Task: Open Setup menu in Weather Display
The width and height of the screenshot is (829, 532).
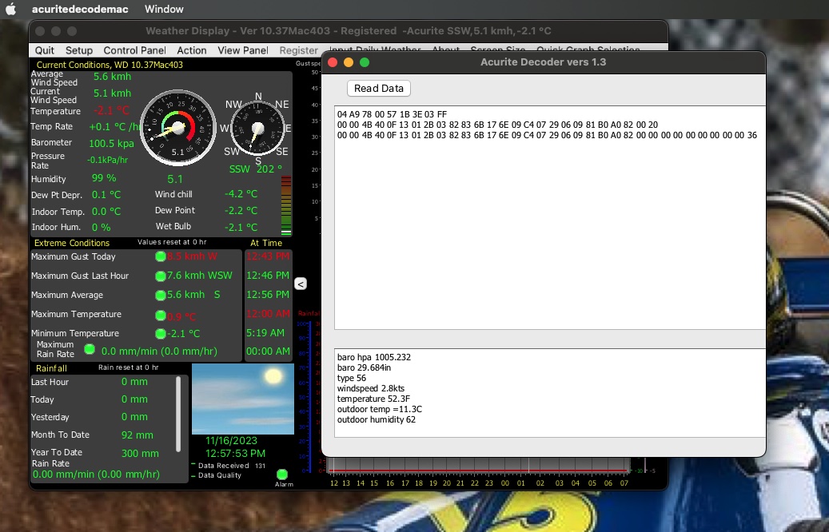Action: click(x=79, y=50)
